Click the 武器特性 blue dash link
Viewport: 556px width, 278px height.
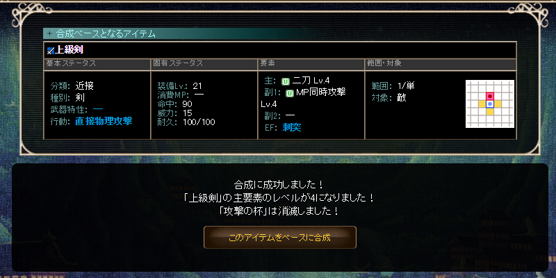[x=98, y=109]
